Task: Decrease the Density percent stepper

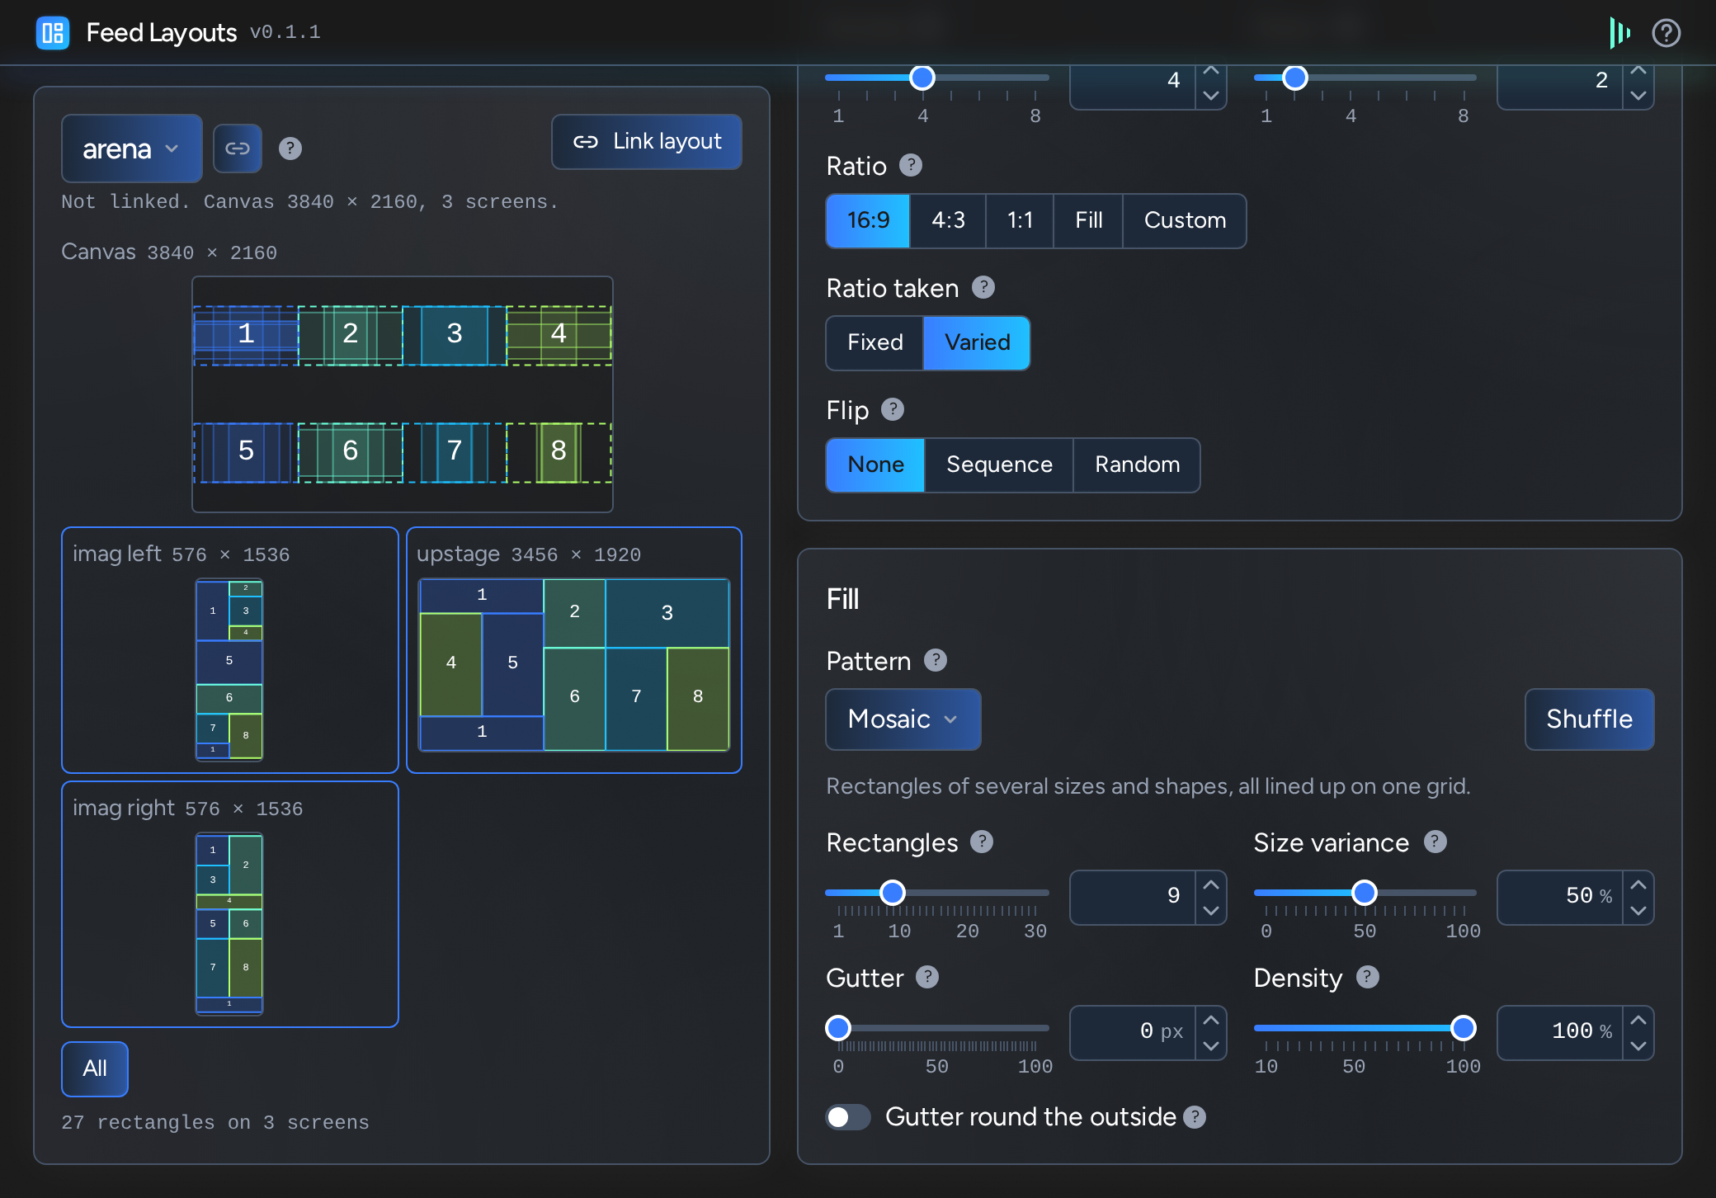Action: coord(1638,1046)
